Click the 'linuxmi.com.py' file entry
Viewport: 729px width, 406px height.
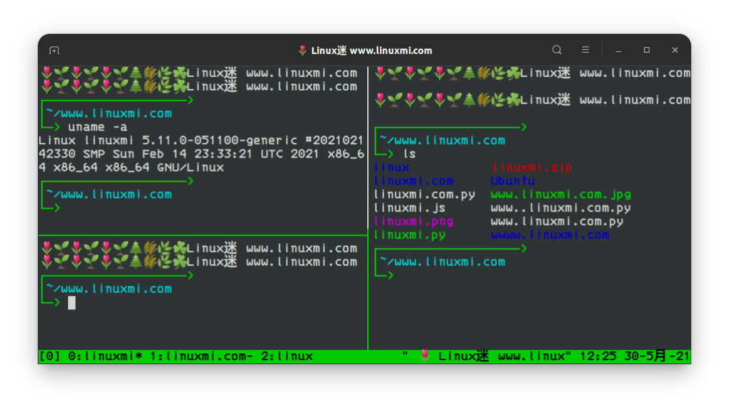pos(425,195)
